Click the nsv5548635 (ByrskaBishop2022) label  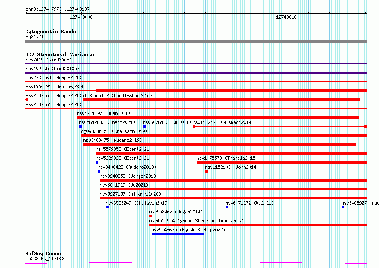[188, 230]
